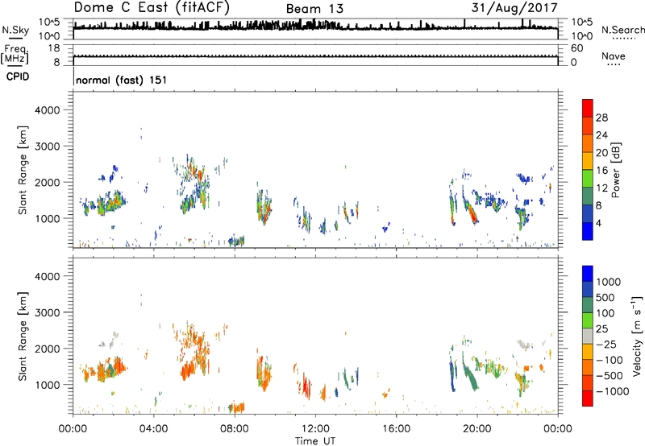Image resolution: width=645 pixels, height=446 pixels.
Task: Click the '10^5' left noise scale label
Action: pyautogui.click(x=49, y=22)
